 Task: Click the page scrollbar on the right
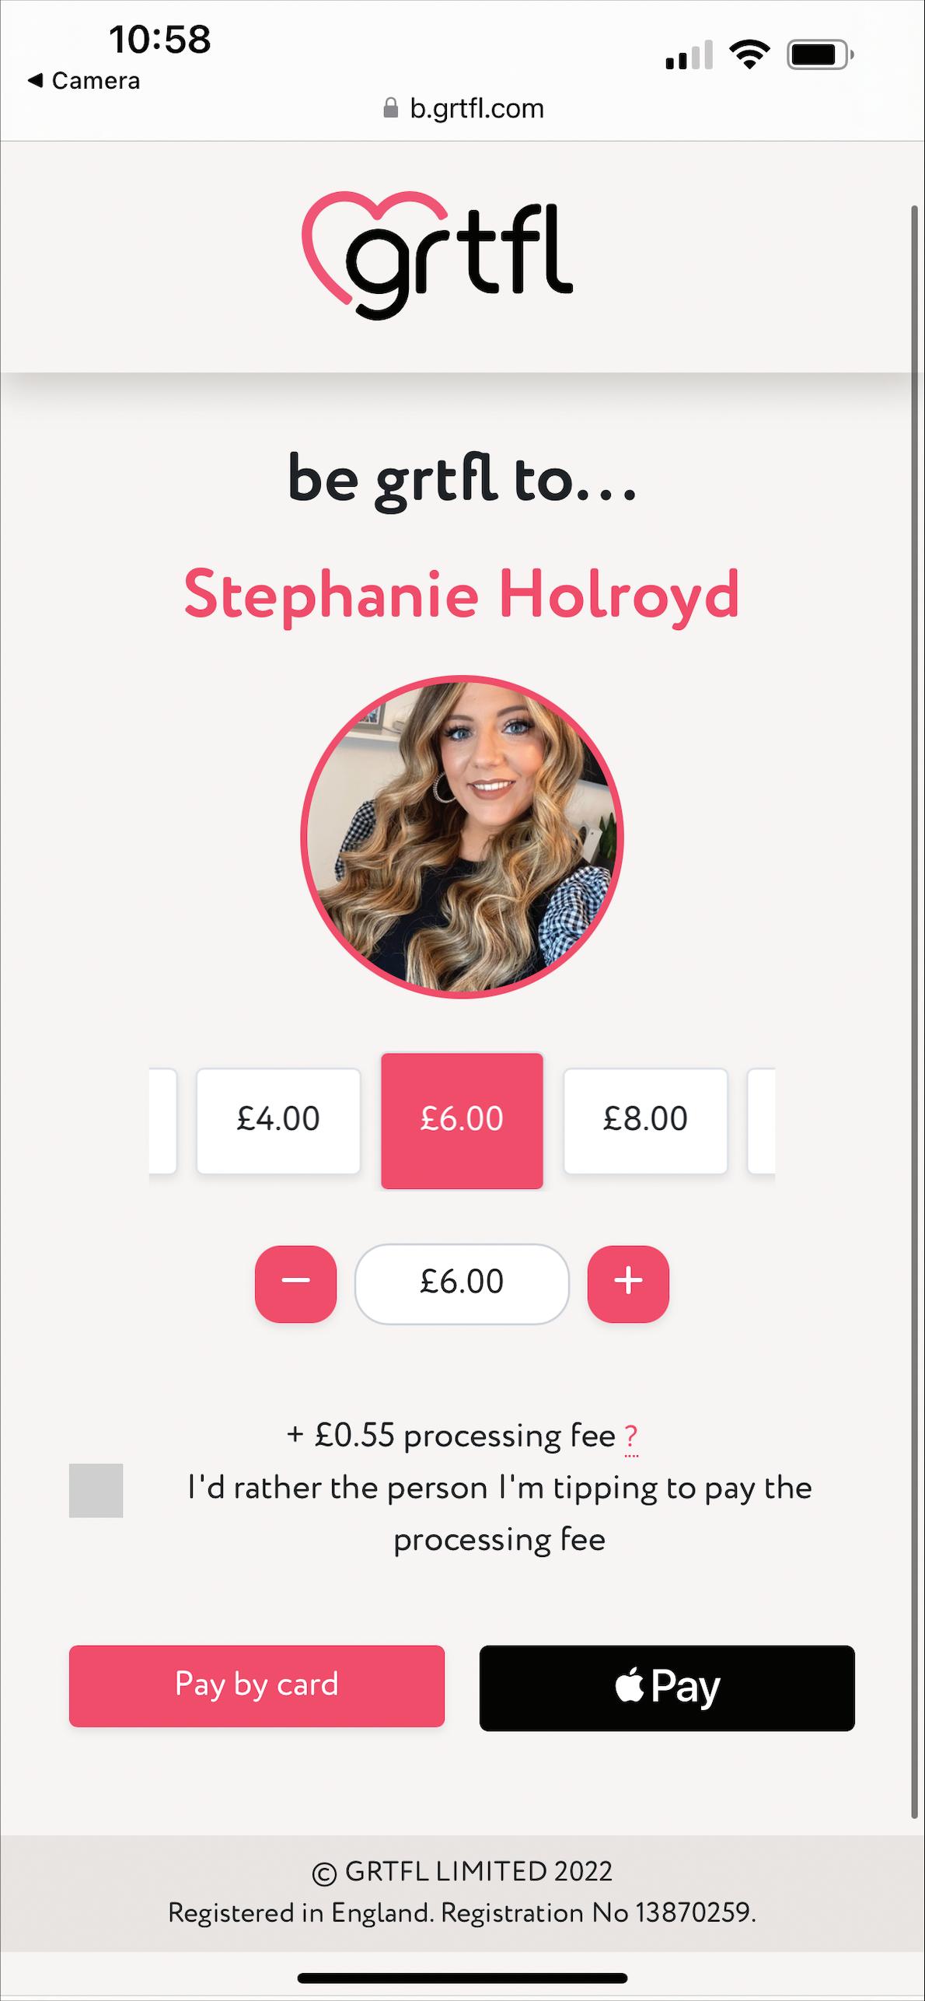pos(915,1011)
